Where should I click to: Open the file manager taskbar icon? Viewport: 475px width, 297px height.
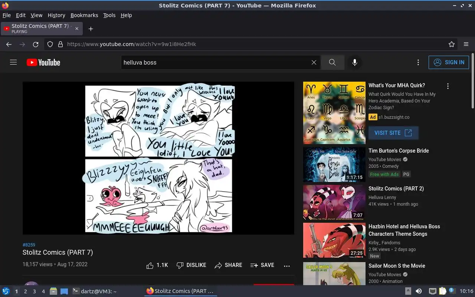click(x=53, y=291)
